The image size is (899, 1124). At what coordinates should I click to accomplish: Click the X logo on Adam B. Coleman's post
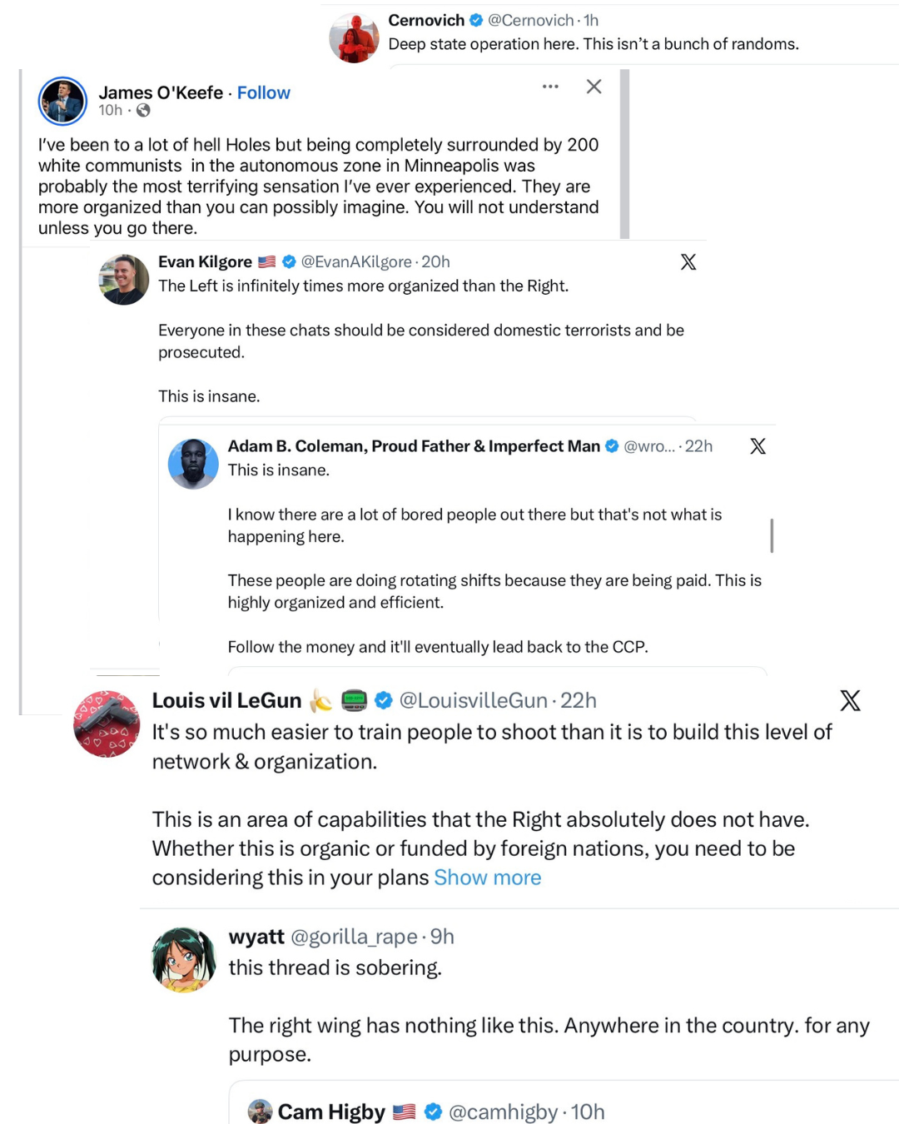[x=757, y=446]
